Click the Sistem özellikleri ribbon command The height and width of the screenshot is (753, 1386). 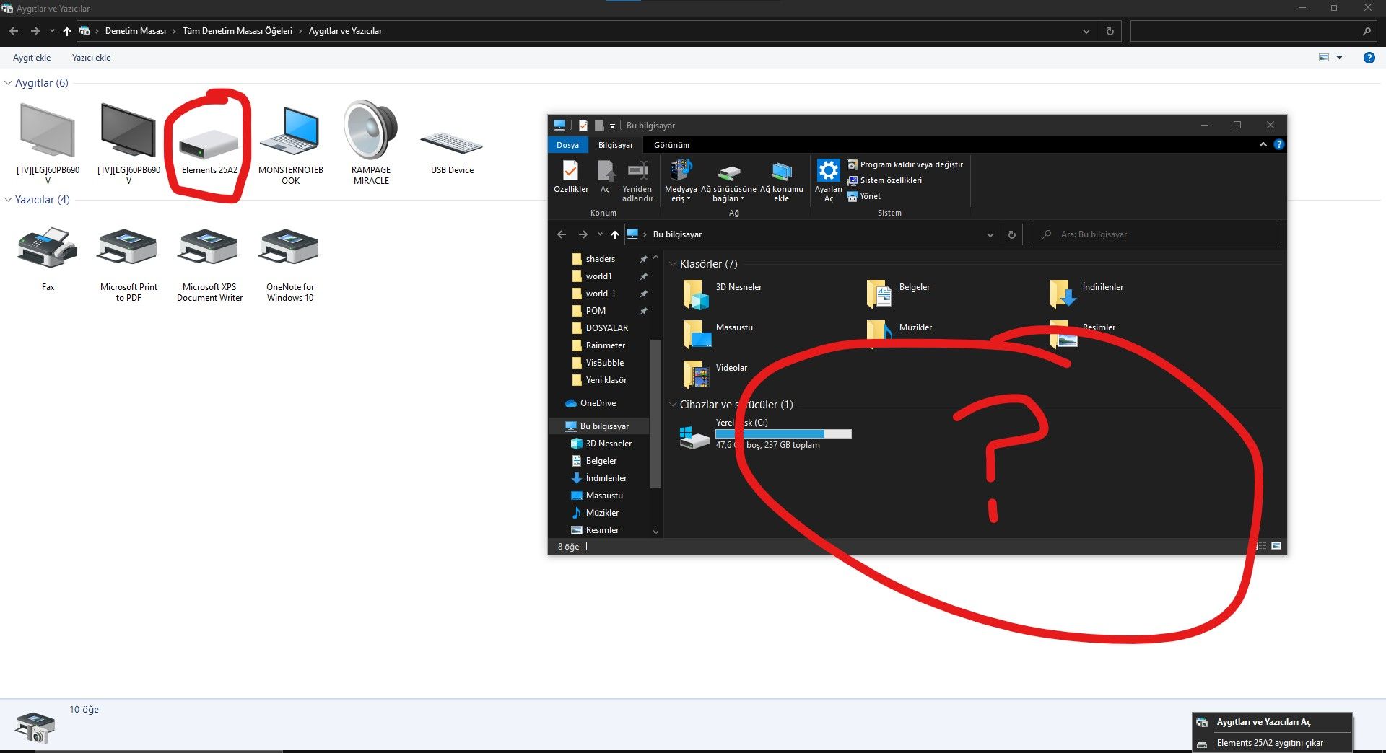click(x=884, y=180)
